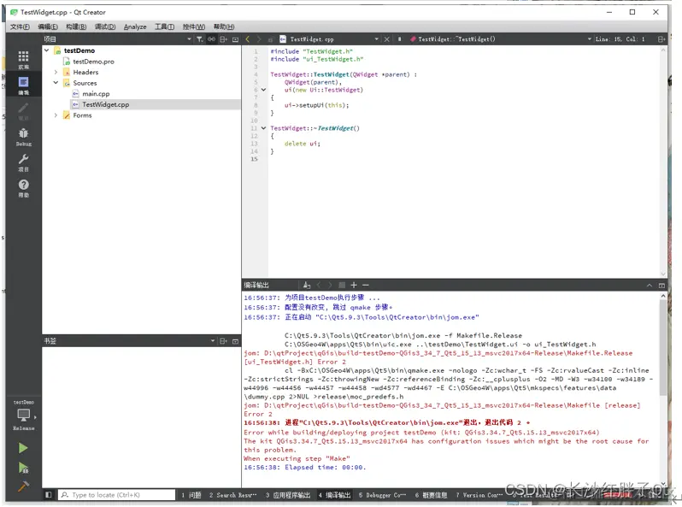The width and height of the screenshot is (682, 507).
Task: Toggle the left sidebar visibility
Action: coord(48,495)
